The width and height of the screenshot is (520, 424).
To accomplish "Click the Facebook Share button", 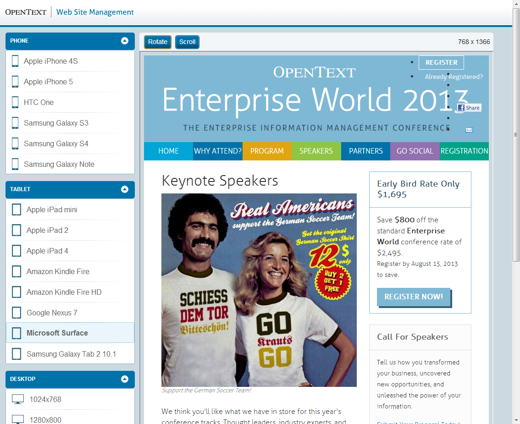I will pos(469,108).
